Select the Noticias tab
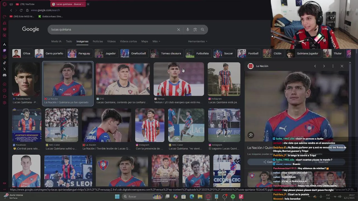The image size is (358, 201). point(98,41)
